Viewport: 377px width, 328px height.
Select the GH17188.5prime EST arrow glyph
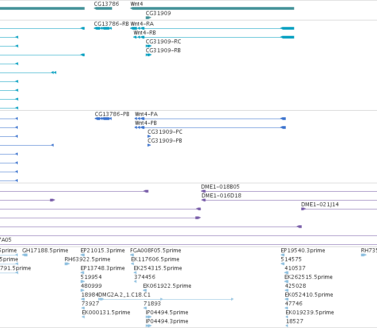tap(25, 255)
